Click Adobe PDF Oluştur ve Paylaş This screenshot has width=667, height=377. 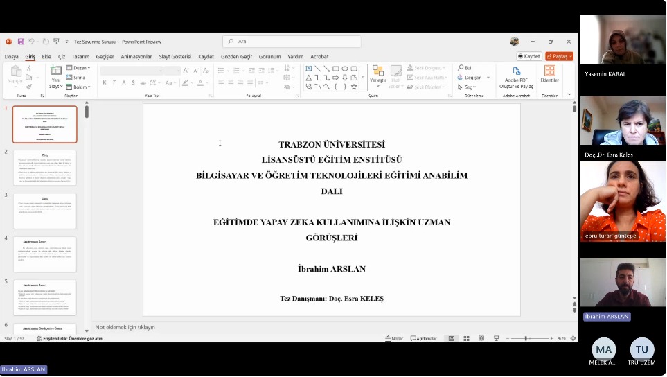(x=516, y=77)
